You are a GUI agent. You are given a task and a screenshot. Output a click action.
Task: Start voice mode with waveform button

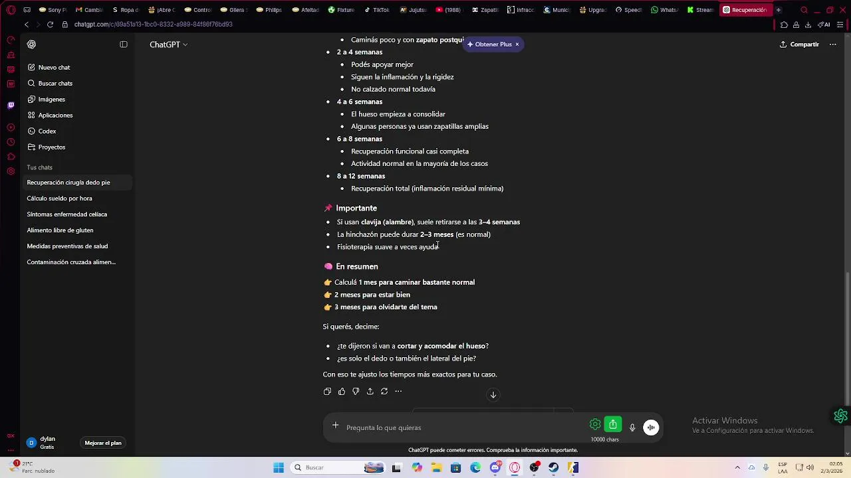(651, 428)
